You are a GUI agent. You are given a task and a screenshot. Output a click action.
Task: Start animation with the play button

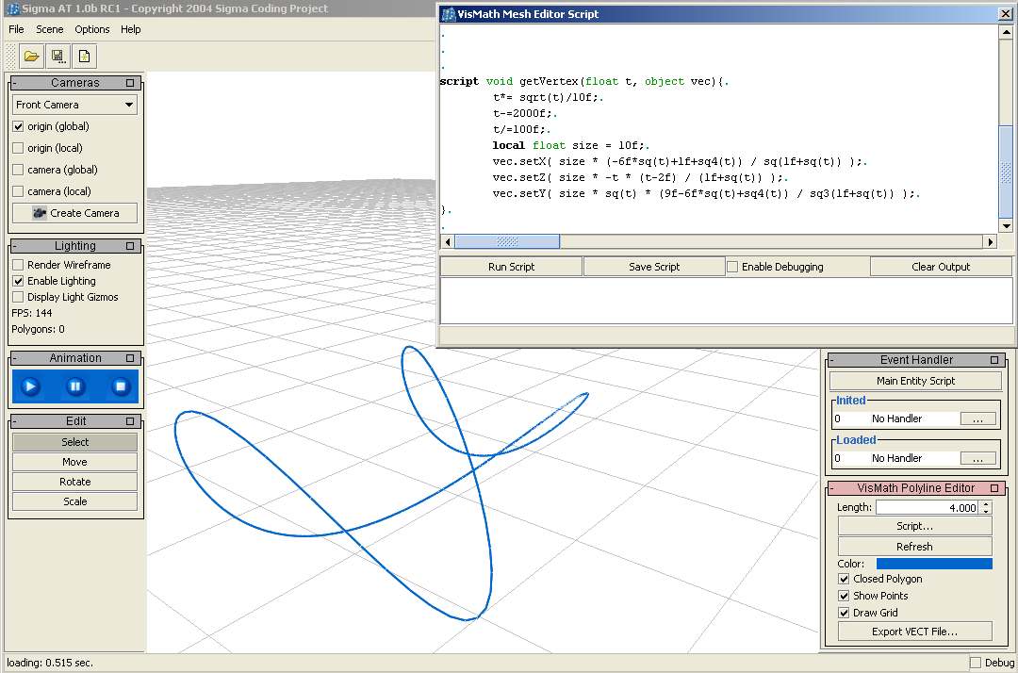[x=30, y=386]
